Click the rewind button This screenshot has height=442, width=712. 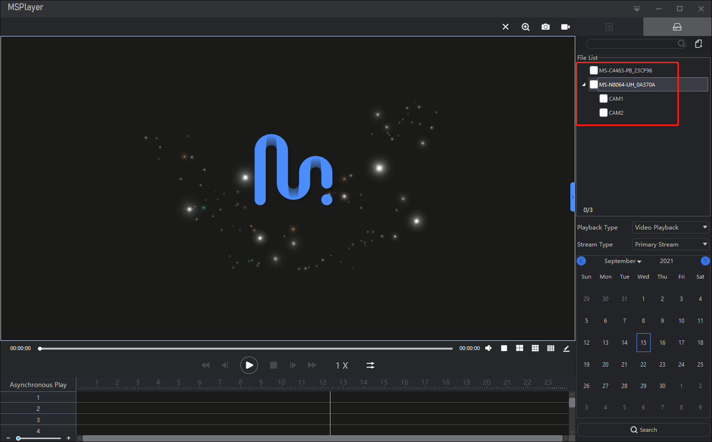pyautogui.click(x=205, y=365)
